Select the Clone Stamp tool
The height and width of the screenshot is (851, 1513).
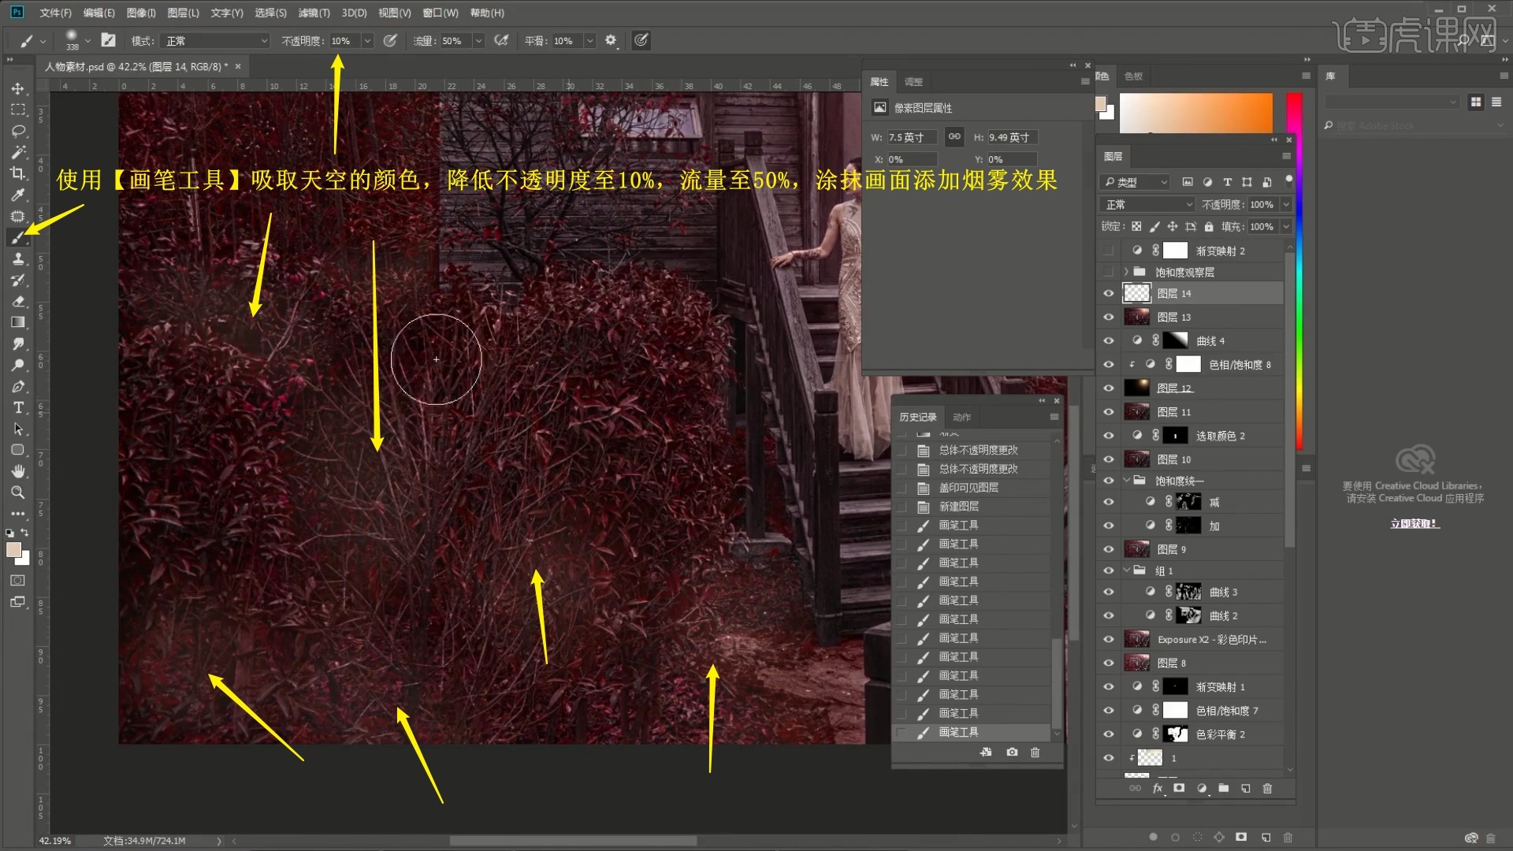(x=18, y=258)
